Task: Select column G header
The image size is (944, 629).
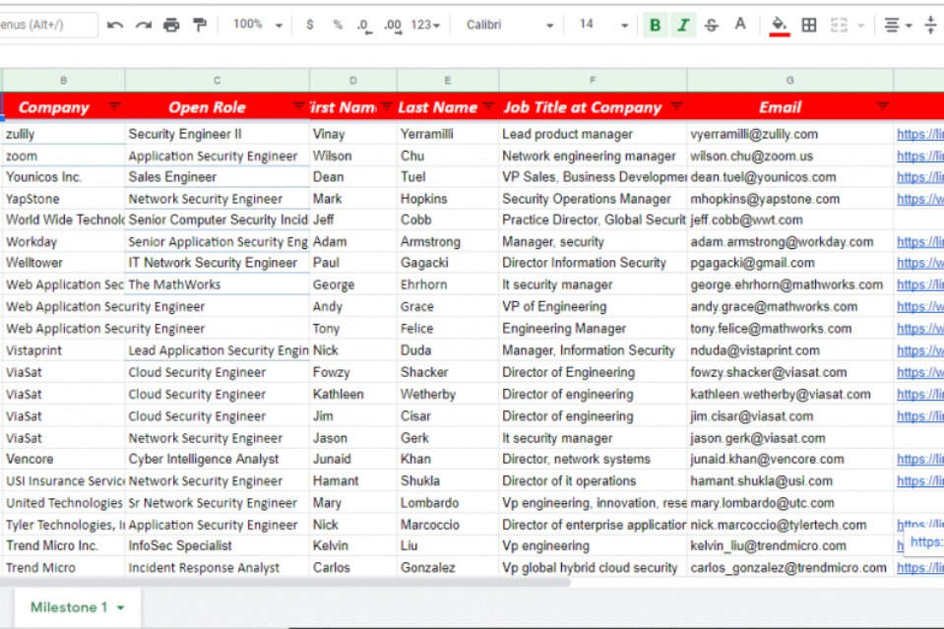Action: [789, 80]
